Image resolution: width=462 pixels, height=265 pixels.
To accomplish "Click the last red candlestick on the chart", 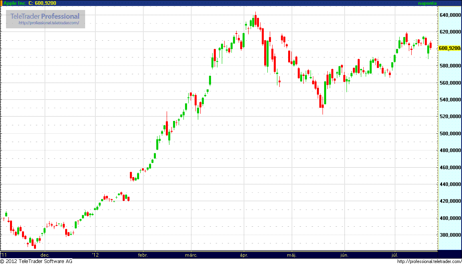I will (x=431, y=45).
